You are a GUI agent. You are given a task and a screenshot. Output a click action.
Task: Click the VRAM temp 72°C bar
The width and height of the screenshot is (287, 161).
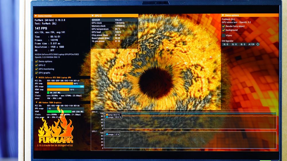pos(65,90)
